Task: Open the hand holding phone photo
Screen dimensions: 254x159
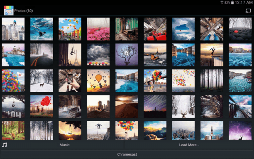Action: coord(70,81)
